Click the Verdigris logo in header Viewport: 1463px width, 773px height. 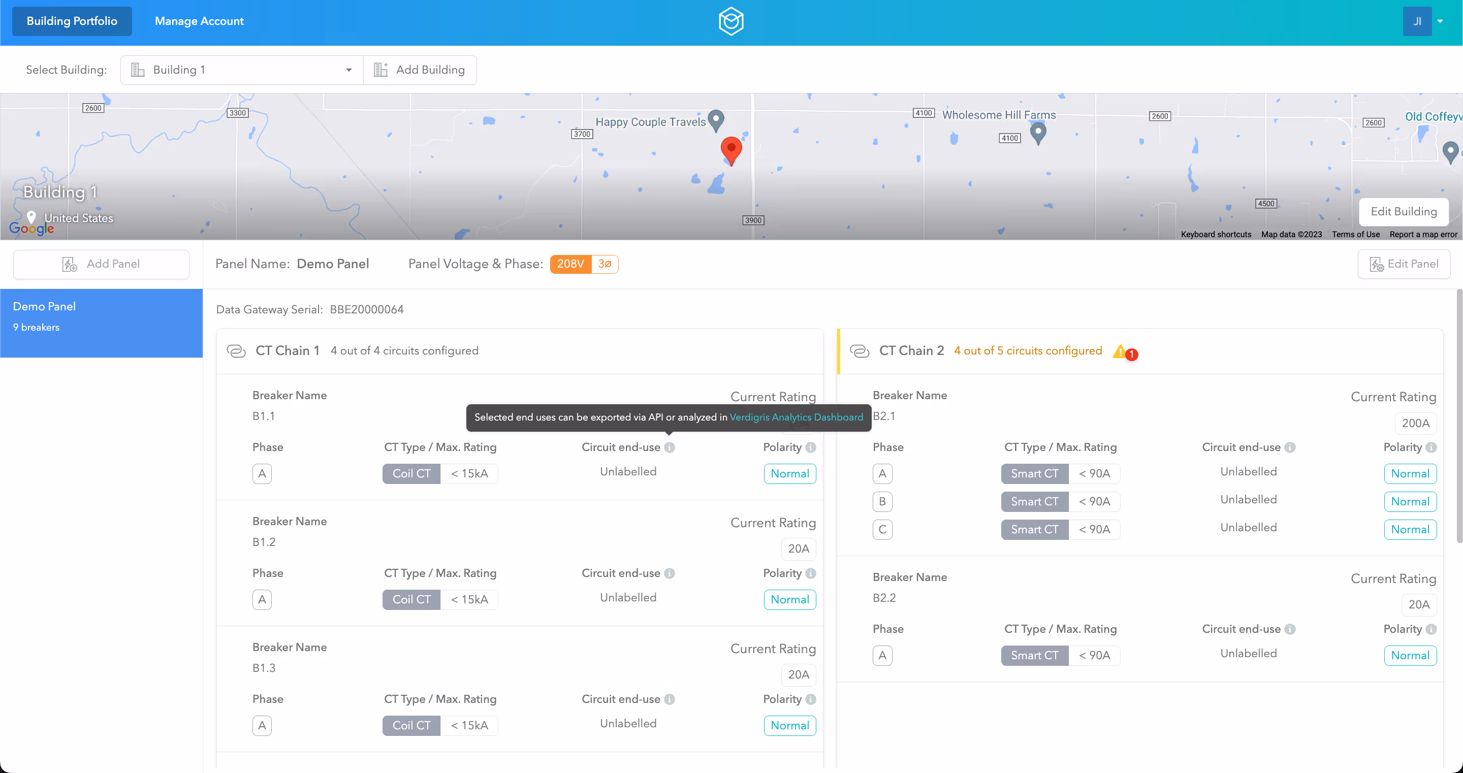[731, 21]
